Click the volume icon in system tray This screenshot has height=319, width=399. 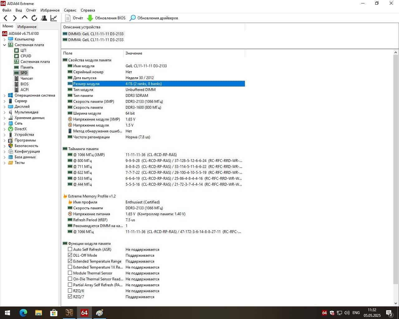point(347,312)
